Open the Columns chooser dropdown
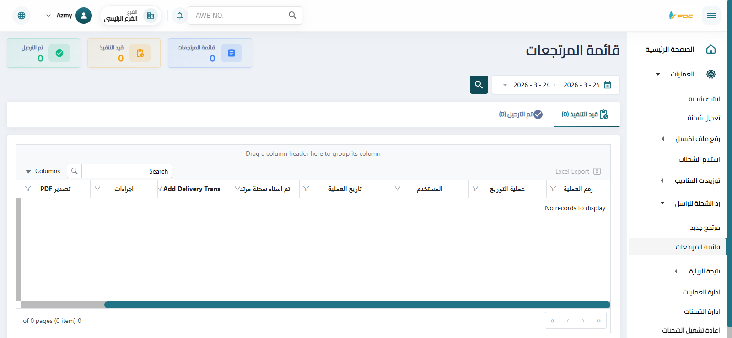Viewport: 732px width, 338px height. click(43, 171)
